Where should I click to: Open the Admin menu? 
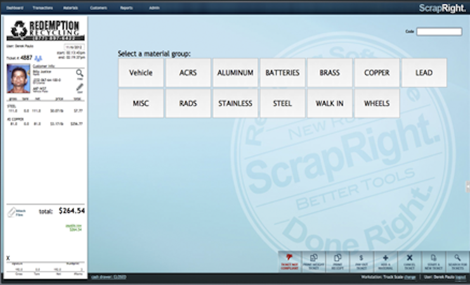pos(154,8)
